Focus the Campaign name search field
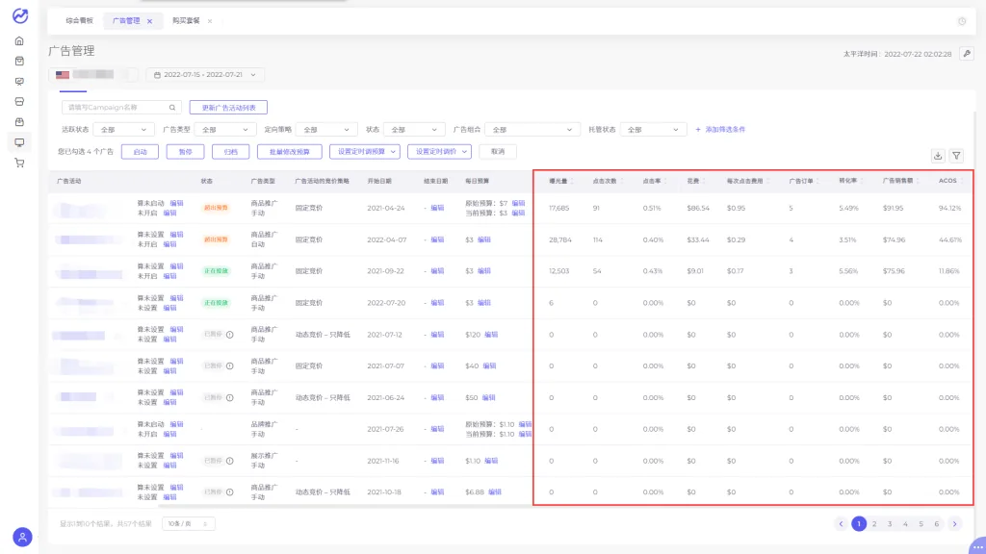The width and height of the screenshot is (986, 554). [121, 108]
